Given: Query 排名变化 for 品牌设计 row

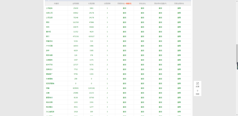Looking at the screenshot, I should pos(142,69).
